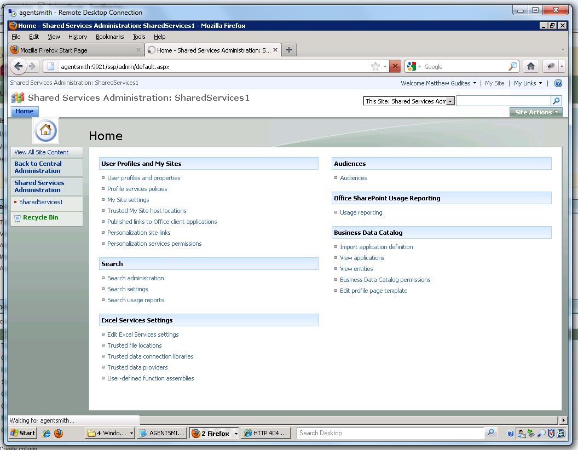Open the Search administration link
The image size is (578, 450).
(x=135, y=278)
